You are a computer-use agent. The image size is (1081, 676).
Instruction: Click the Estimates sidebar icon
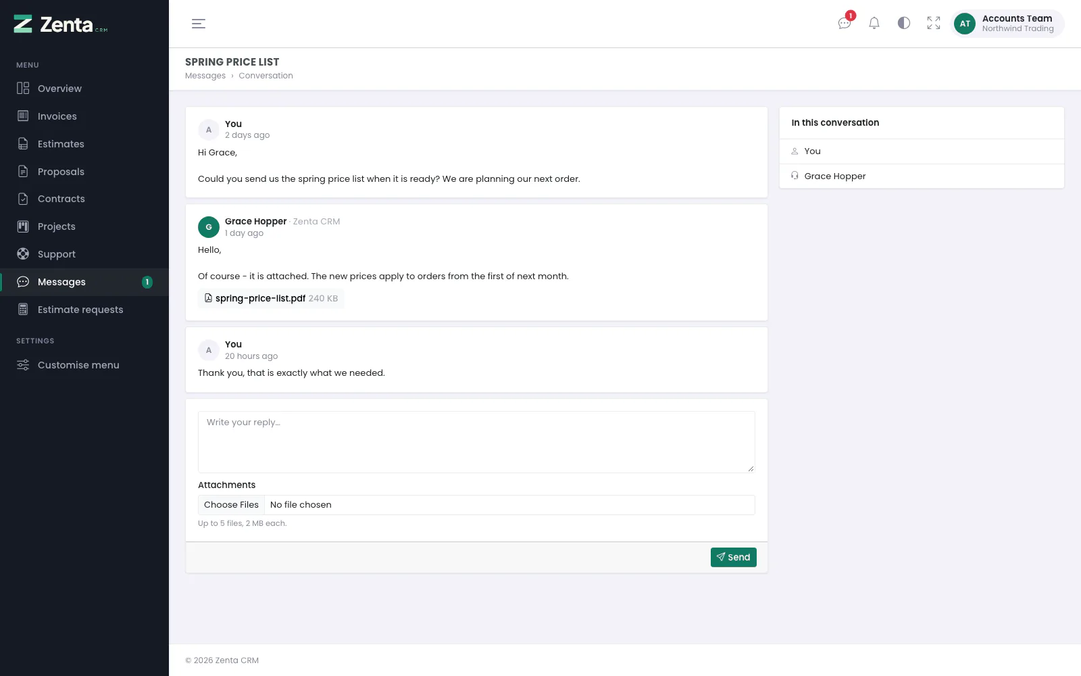23,144
